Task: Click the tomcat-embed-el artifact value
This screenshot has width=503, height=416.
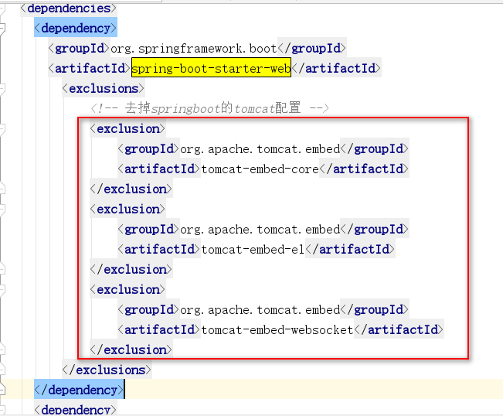Action: (x=253, y=250)
